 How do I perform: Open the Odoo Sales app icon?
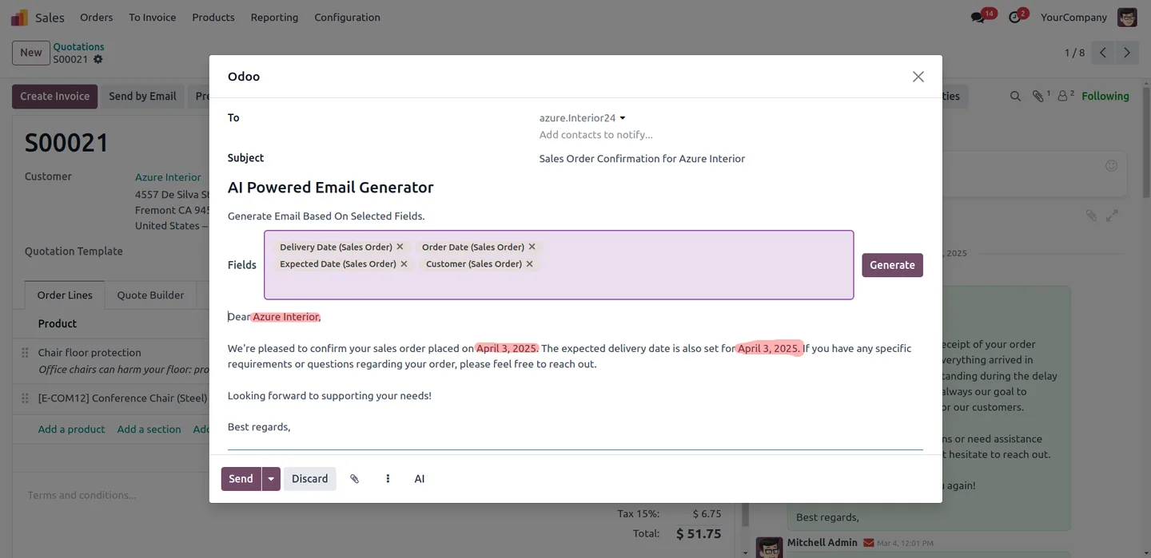(19, 18)
